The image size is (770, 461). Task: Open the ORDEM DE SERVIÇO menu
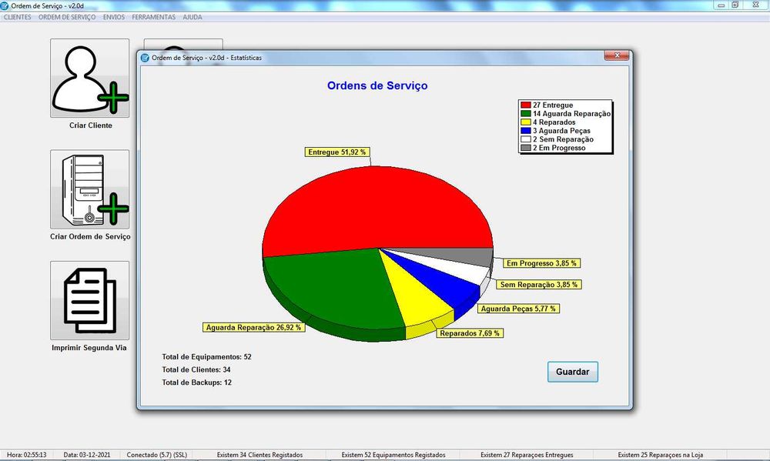tap(67, 17)
